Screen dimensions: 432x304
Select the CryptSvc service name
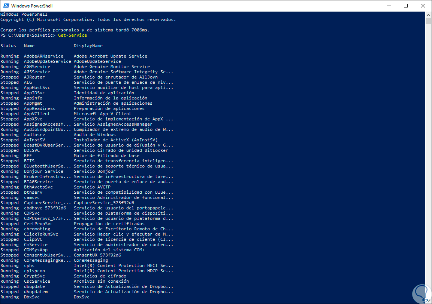pos(34,276)
